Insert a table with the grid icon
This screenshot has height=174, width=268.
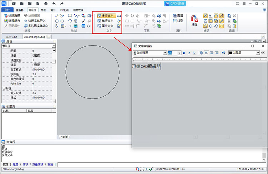(83, 26)
